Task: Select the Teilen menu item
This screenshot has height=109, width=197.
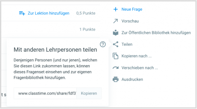Action: [x=127, y=44]
